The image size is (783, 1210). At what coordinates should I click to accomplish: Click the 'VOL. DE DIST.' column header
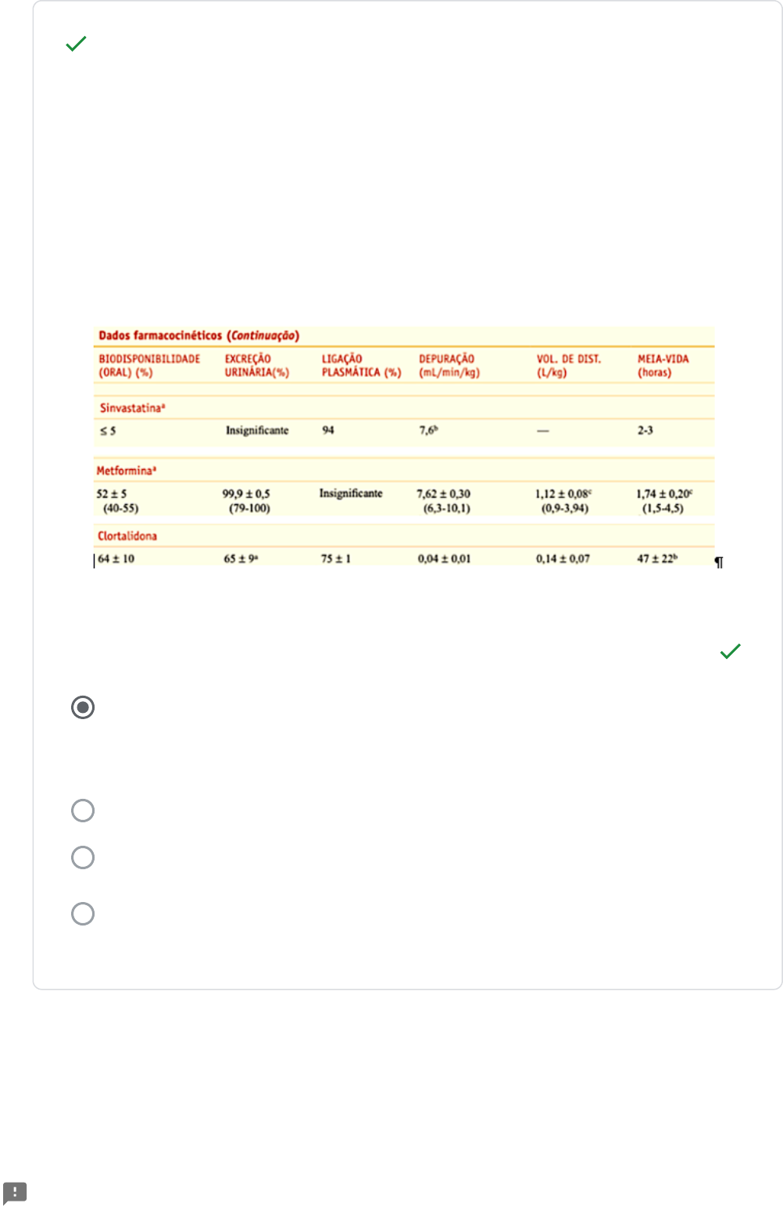pos(568,366)
